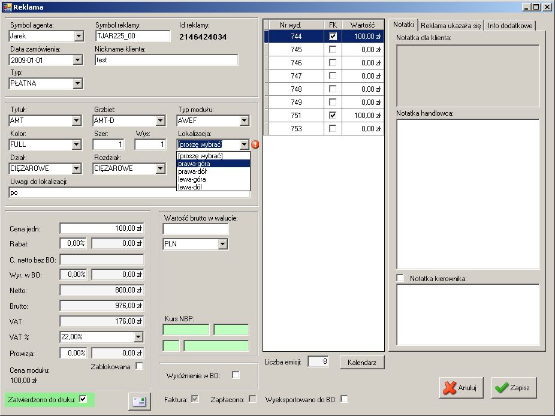
Task: Click the card icon button near bottom-left
Action: click(139, 402)
